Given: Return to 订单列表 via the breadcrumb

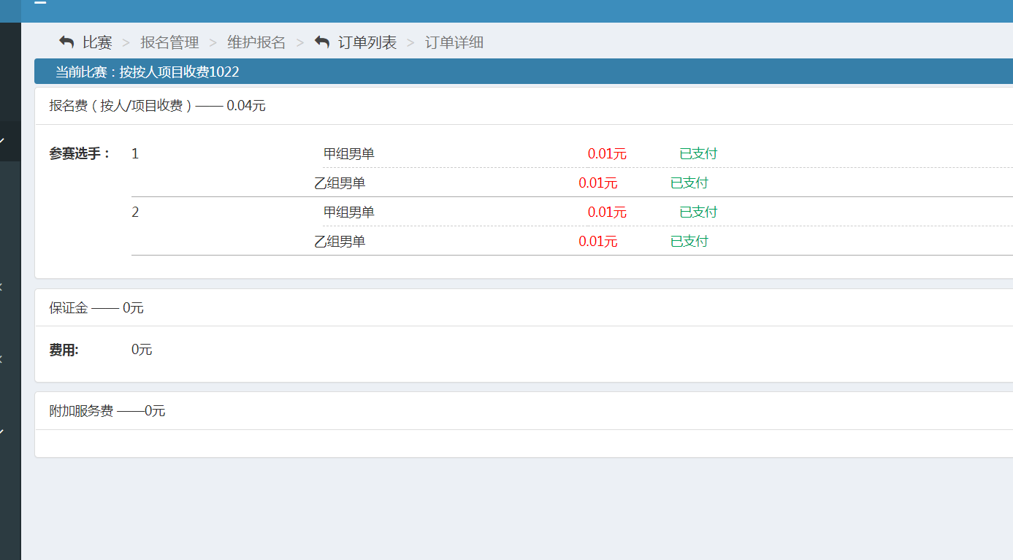Looking at the screenshot, I should pos(367,42).
